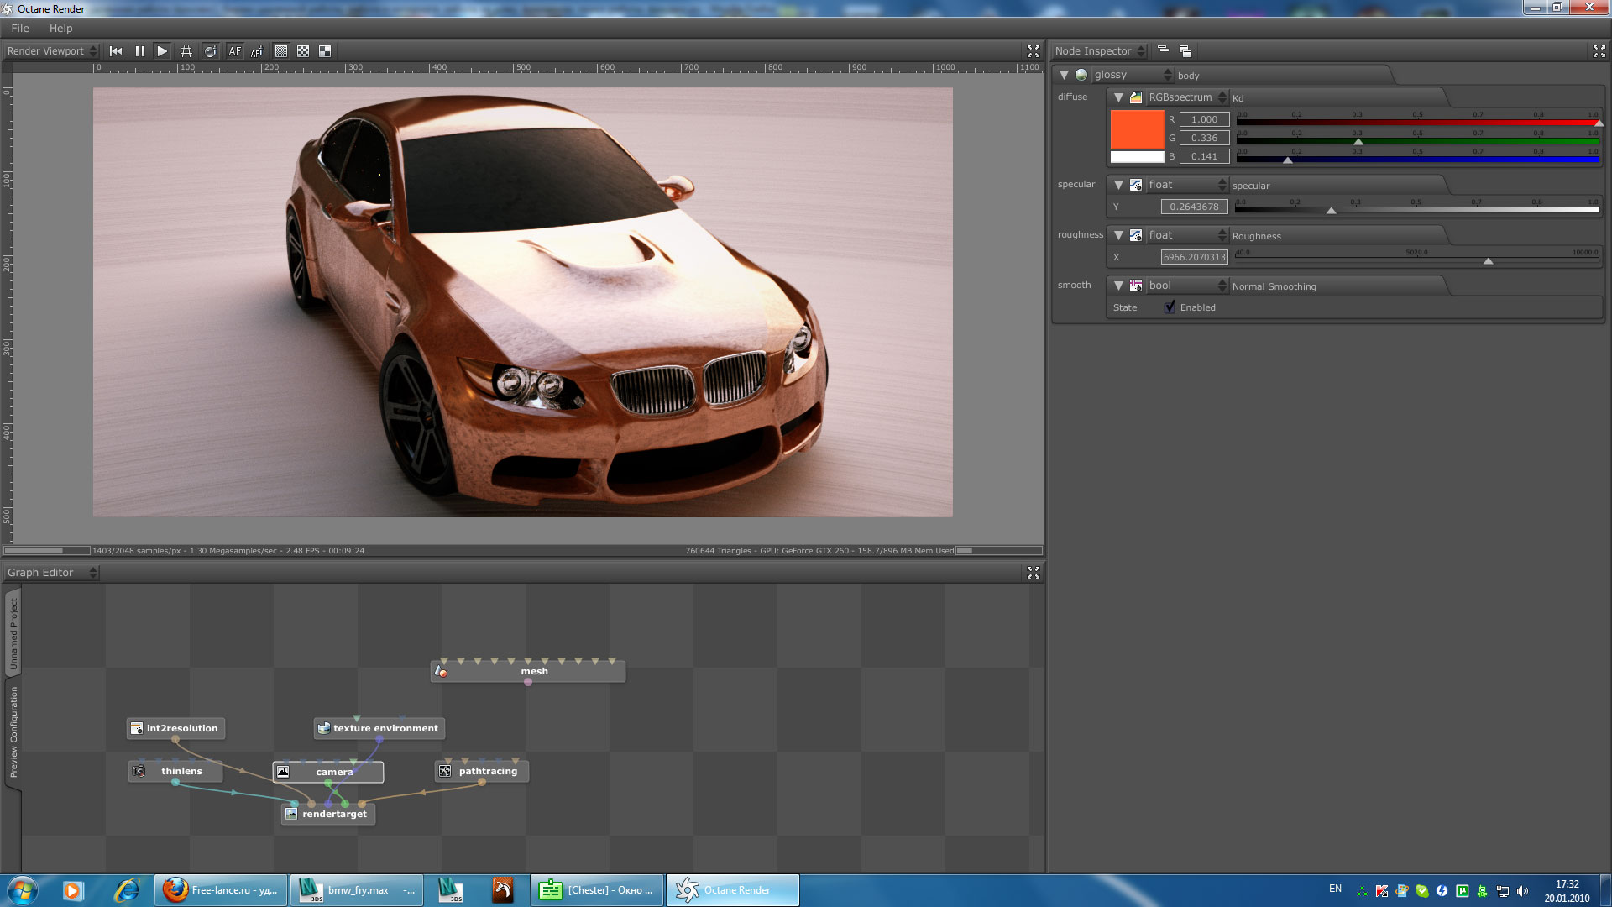Image resolution: width=1612 pixels, height=907 pixels.
Task: Toggle the AF auto focus button
Action: coord(234,51)
